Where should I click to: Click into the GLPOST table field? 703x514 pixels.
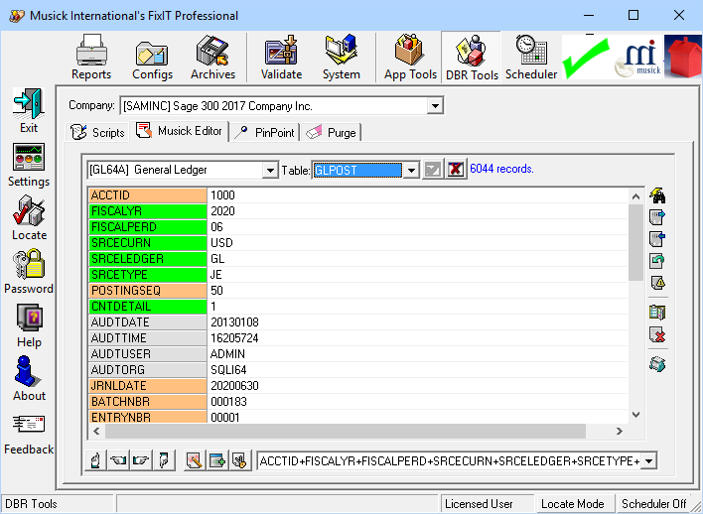click(x=357, y=171)
